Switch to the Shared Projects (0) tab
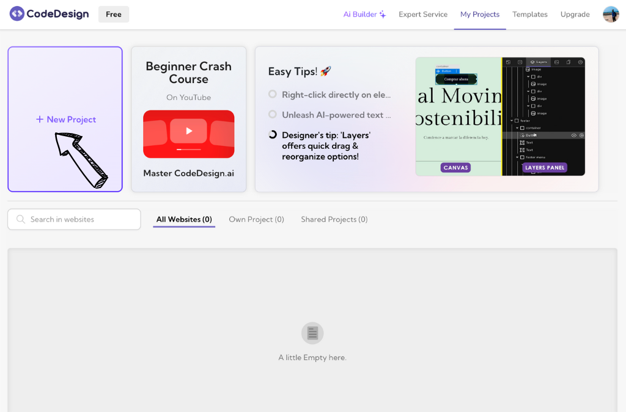626x412 pixels. coord(334,219)
